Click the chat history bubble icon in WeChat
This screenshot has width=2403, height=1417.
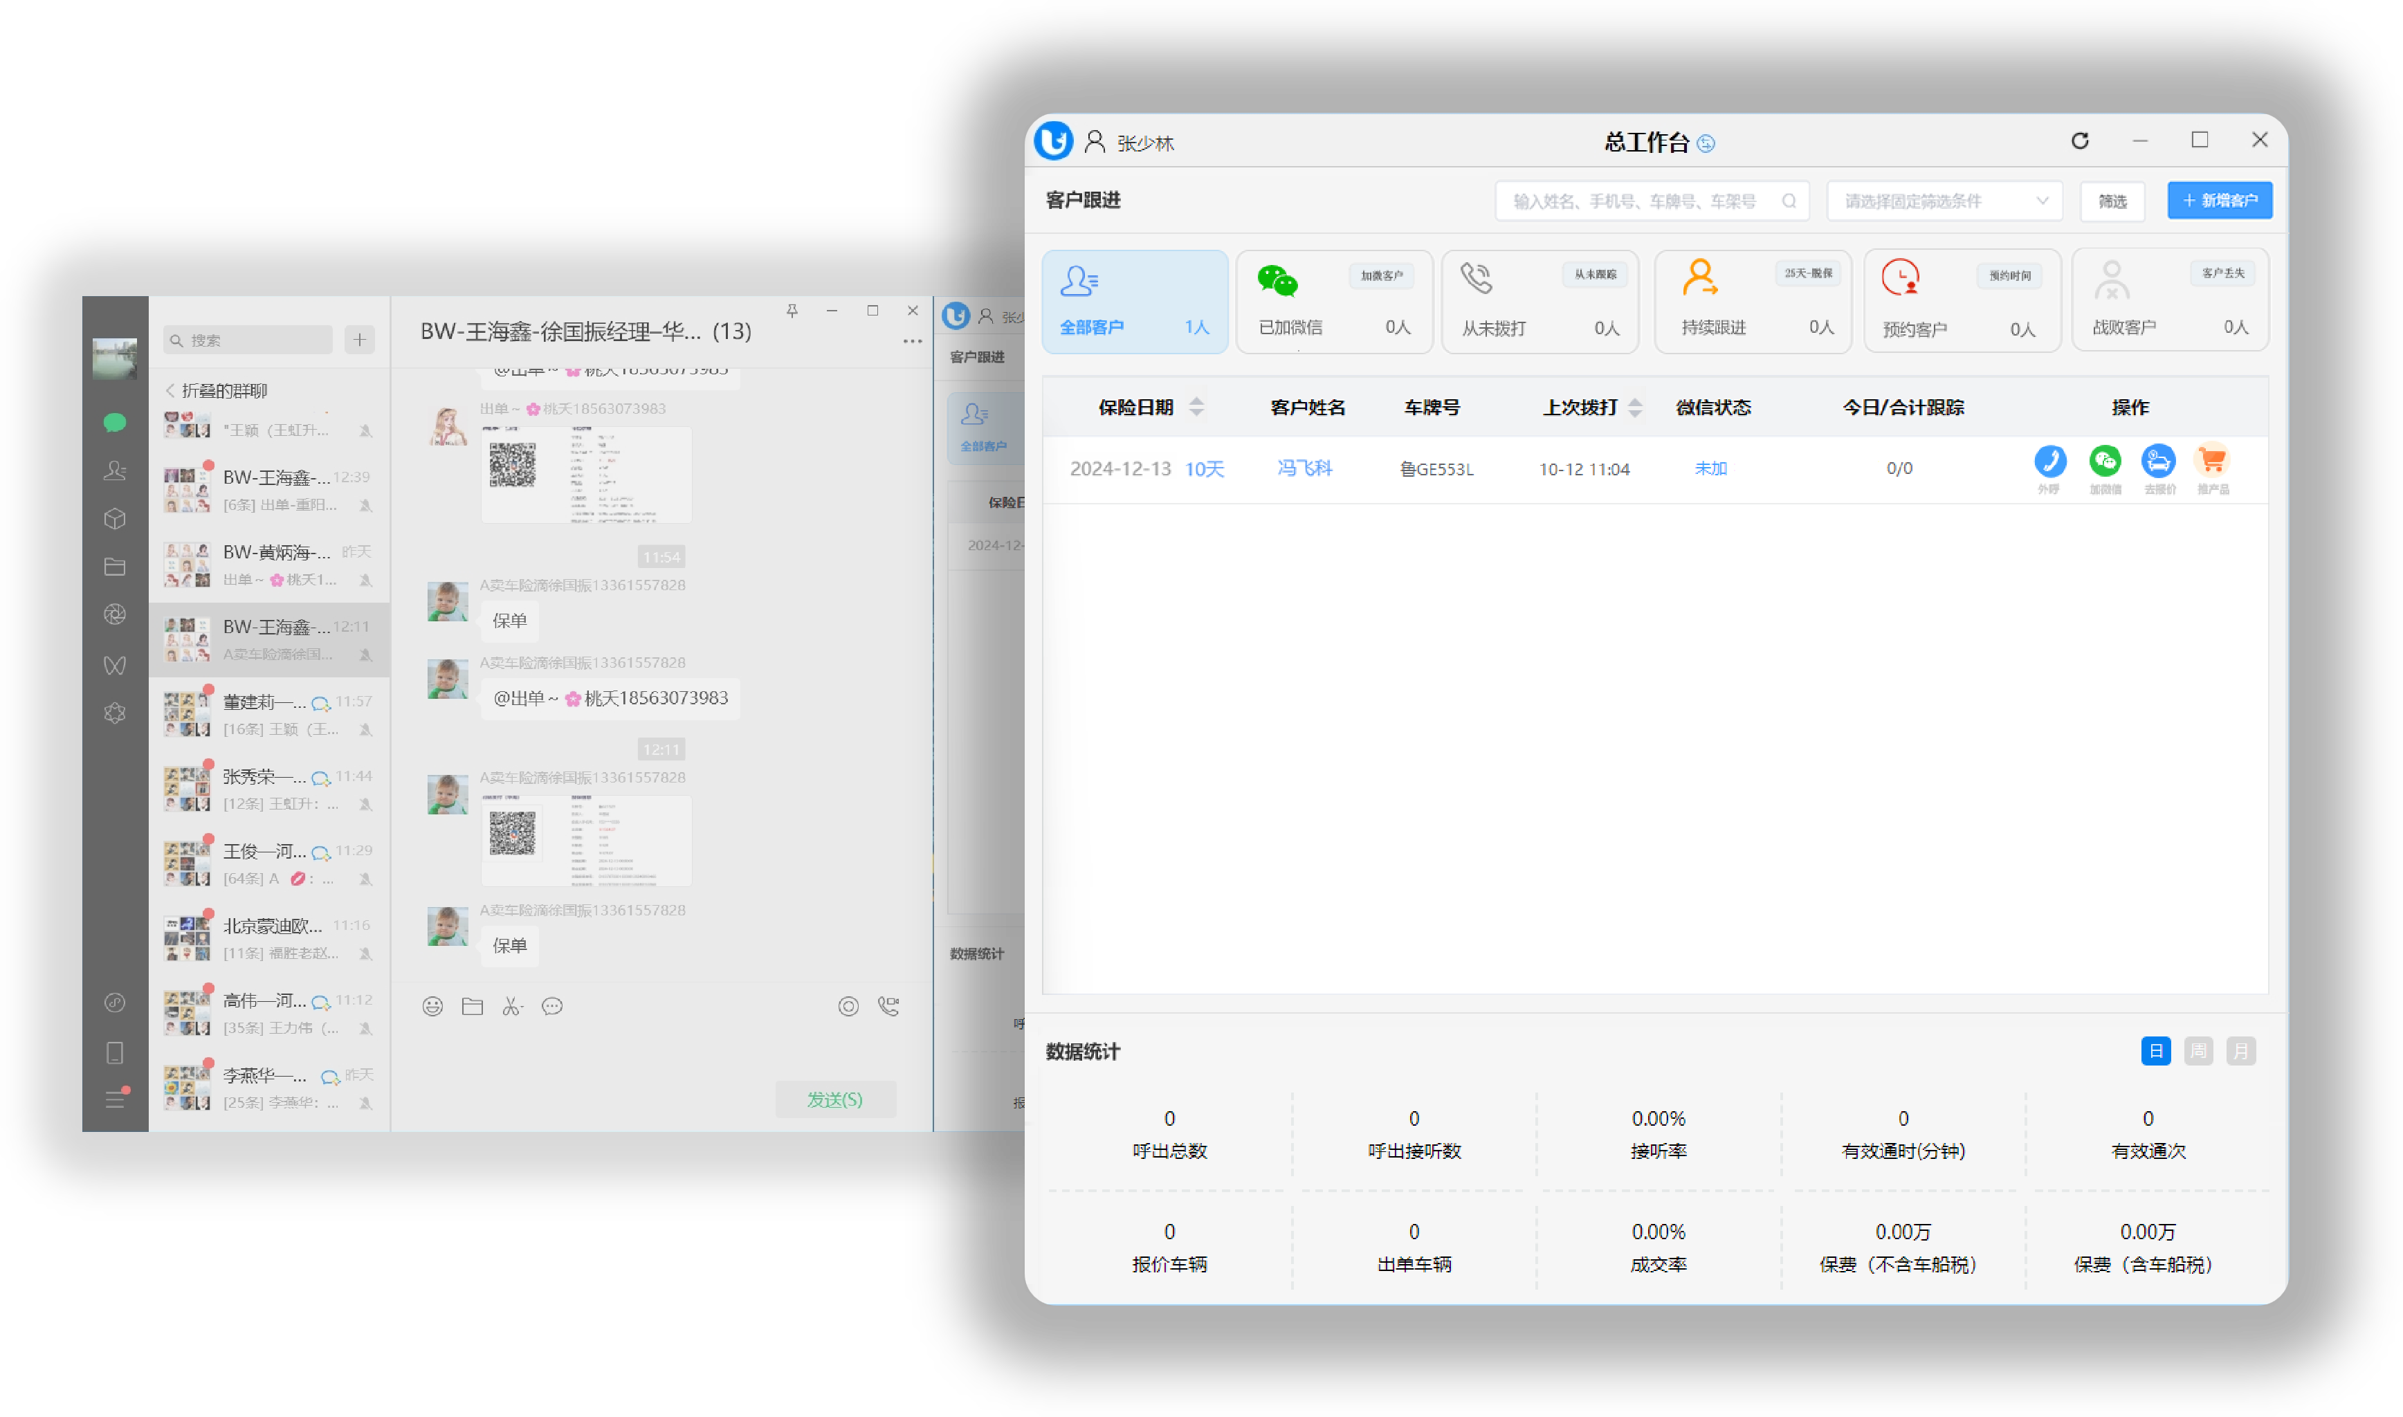point(552,1007)
